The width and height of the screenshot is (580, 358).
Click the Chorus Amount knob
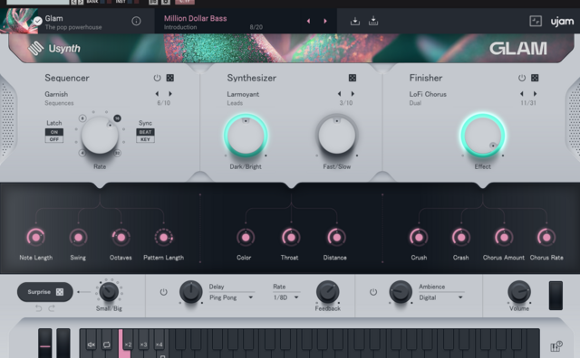504,238
